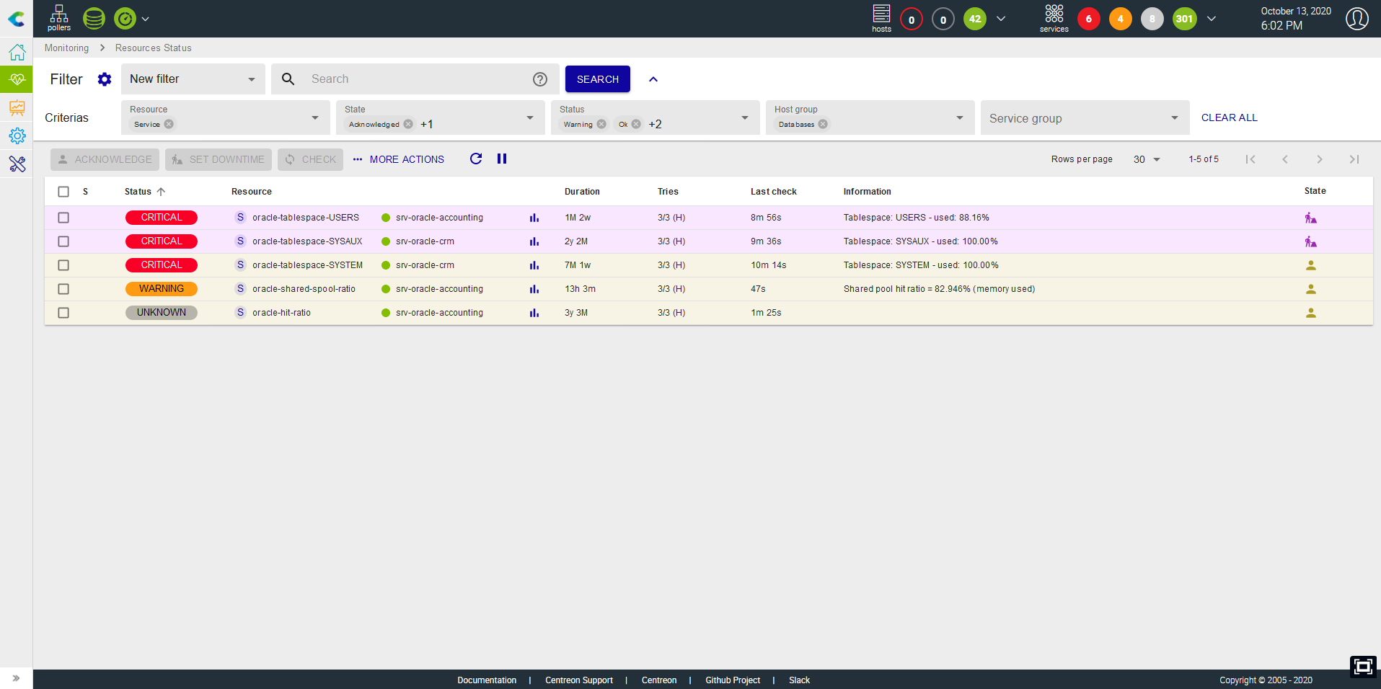Change rows per page from 30

point(1147,159)
